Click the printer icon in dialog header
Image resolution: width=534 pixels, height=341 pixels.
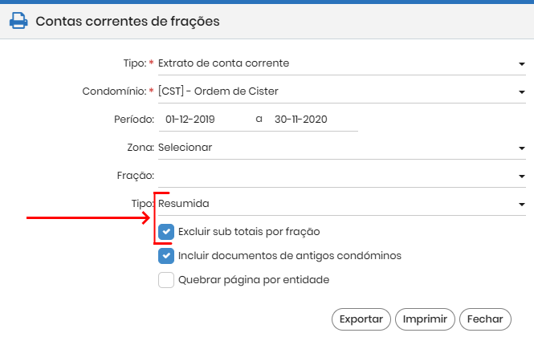[x=18, y=21]
